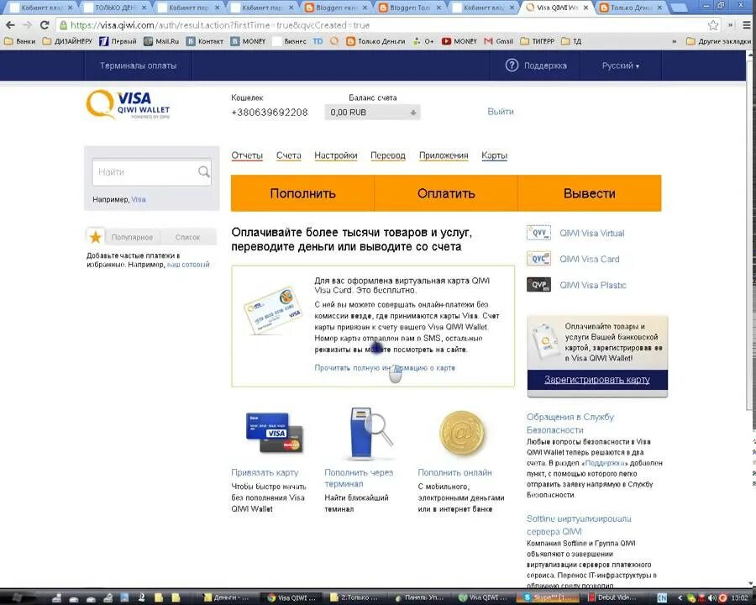The width and height of the screenshot is (756, 605).
Task: Open the Gmail bookmark
Action: click(x=498, y=41)
